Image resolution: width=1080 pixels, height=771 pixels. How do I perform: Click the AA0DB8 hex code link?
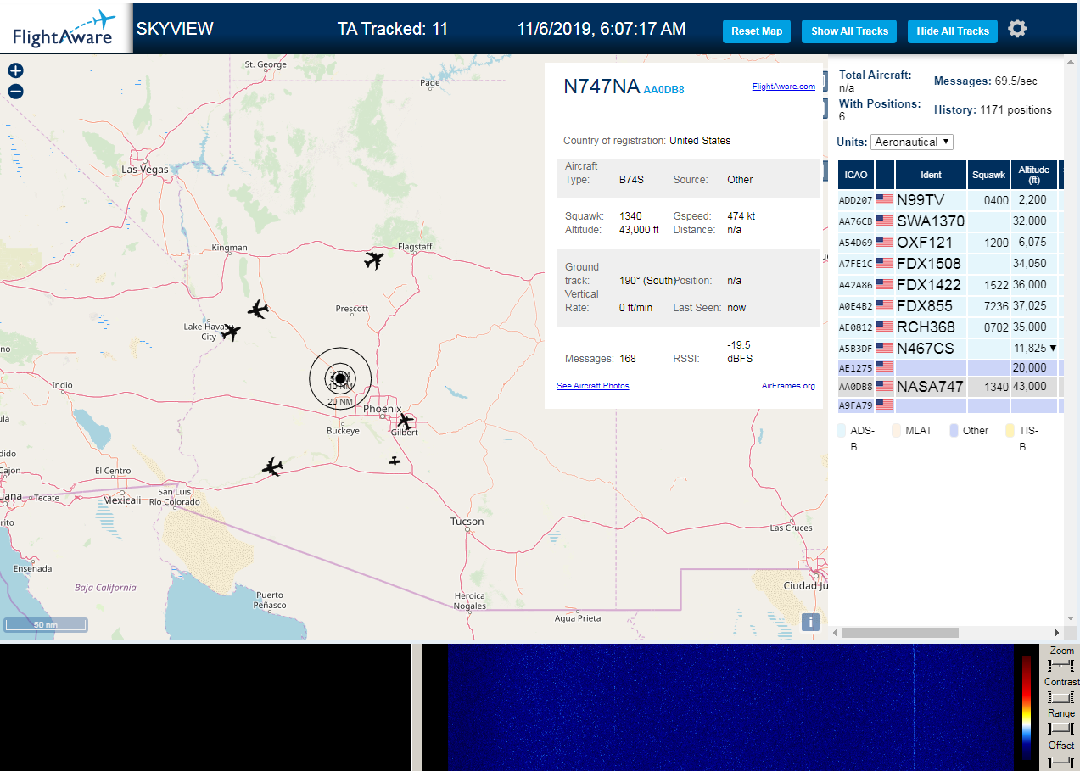663,89
